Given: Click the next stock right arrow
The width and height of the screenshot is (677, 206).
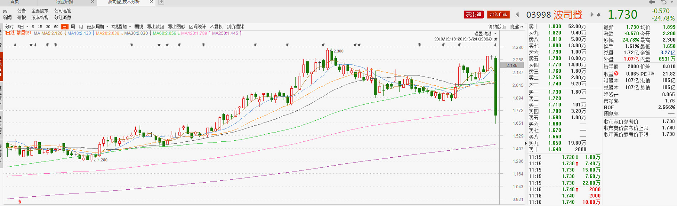Looking at the screenshot, I should (592, 15).
